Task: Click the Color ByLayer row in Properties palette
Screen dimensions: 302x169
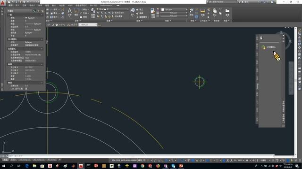Action: point(25,18)
